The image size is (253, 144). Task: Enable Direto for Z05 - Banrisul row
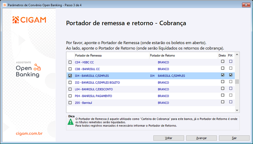[223, 102]
